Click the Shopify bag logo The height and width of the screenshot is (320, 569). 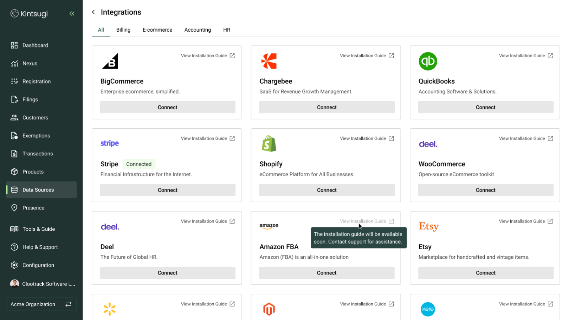tap(269, 144)
